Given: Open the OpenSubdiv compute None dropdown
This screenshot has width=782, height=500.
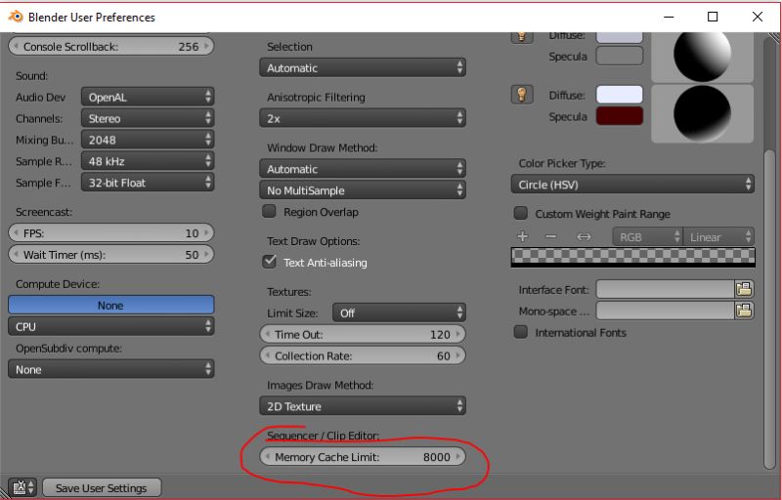Looking at the screenshot, I should point(110,369).
